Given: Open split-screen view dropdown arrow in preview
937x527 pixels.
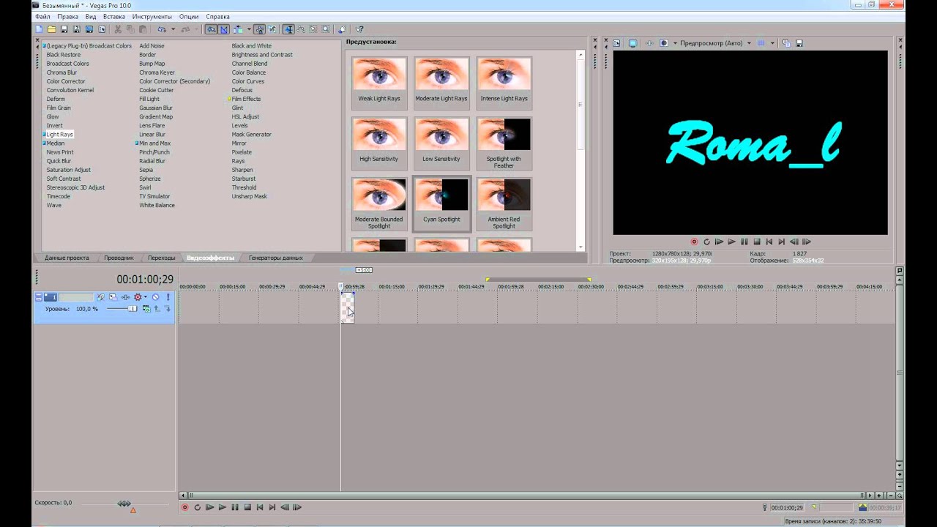Looking at the screenshot, I should [x=676, y=43].
